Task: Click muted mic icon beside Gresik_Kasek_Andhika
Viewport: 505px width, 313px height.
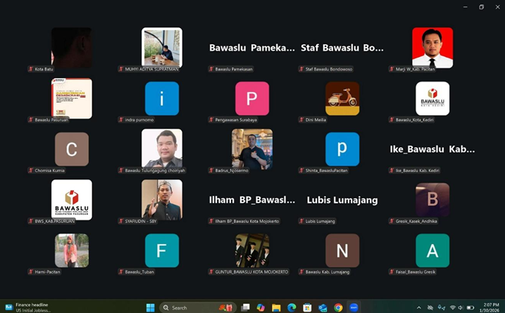Action: (392, 222)
